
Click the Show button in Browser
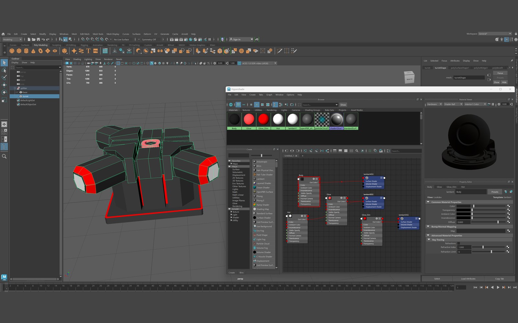[343, 105]
